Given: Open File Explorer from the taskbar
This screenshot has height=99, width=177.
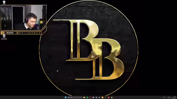Looking at the screenshot, I should point(84,97).
